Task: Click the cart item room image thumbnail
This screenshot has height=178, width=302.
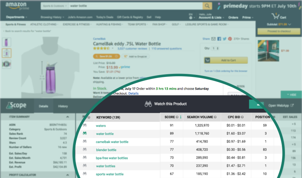Action: pos(268,51)
